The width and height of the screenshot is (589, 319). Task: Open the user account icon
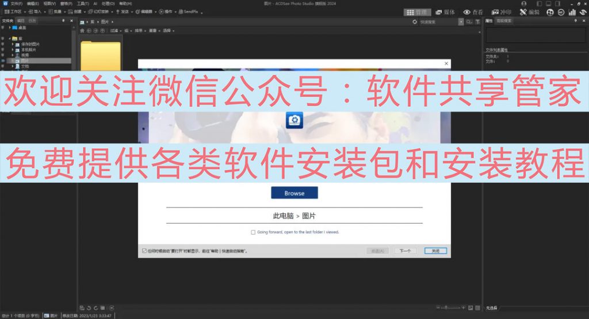tap(524, 3)
